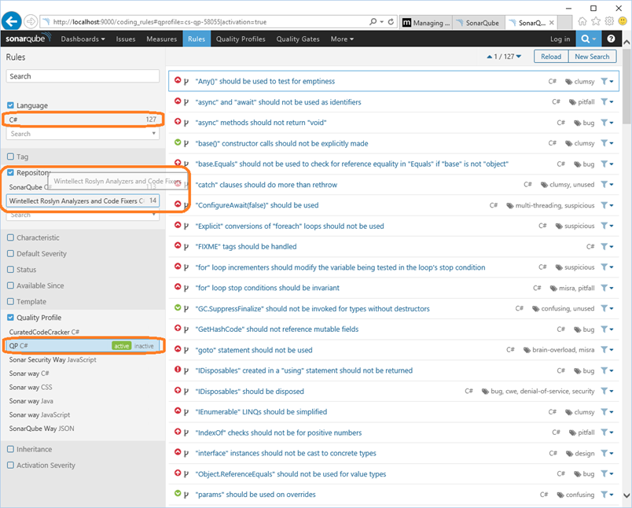632x508 pixels.
Task: Switch to the "Managing ..." browser tab
Action: point(426,23)
